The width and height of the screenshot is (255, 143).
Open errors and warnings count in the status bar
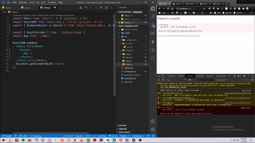(23, 136)
